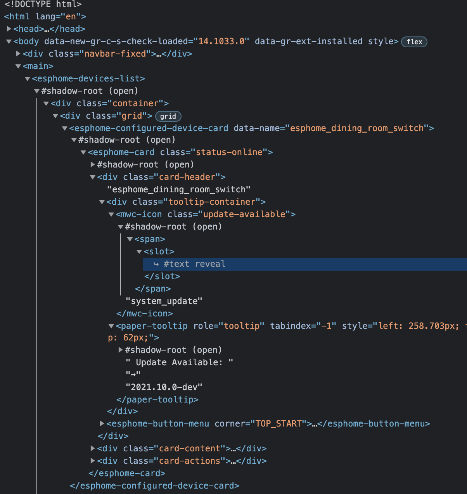467x494 pixels.
Task: Expand the esphome-button-menu element
Action: point(102,423)
